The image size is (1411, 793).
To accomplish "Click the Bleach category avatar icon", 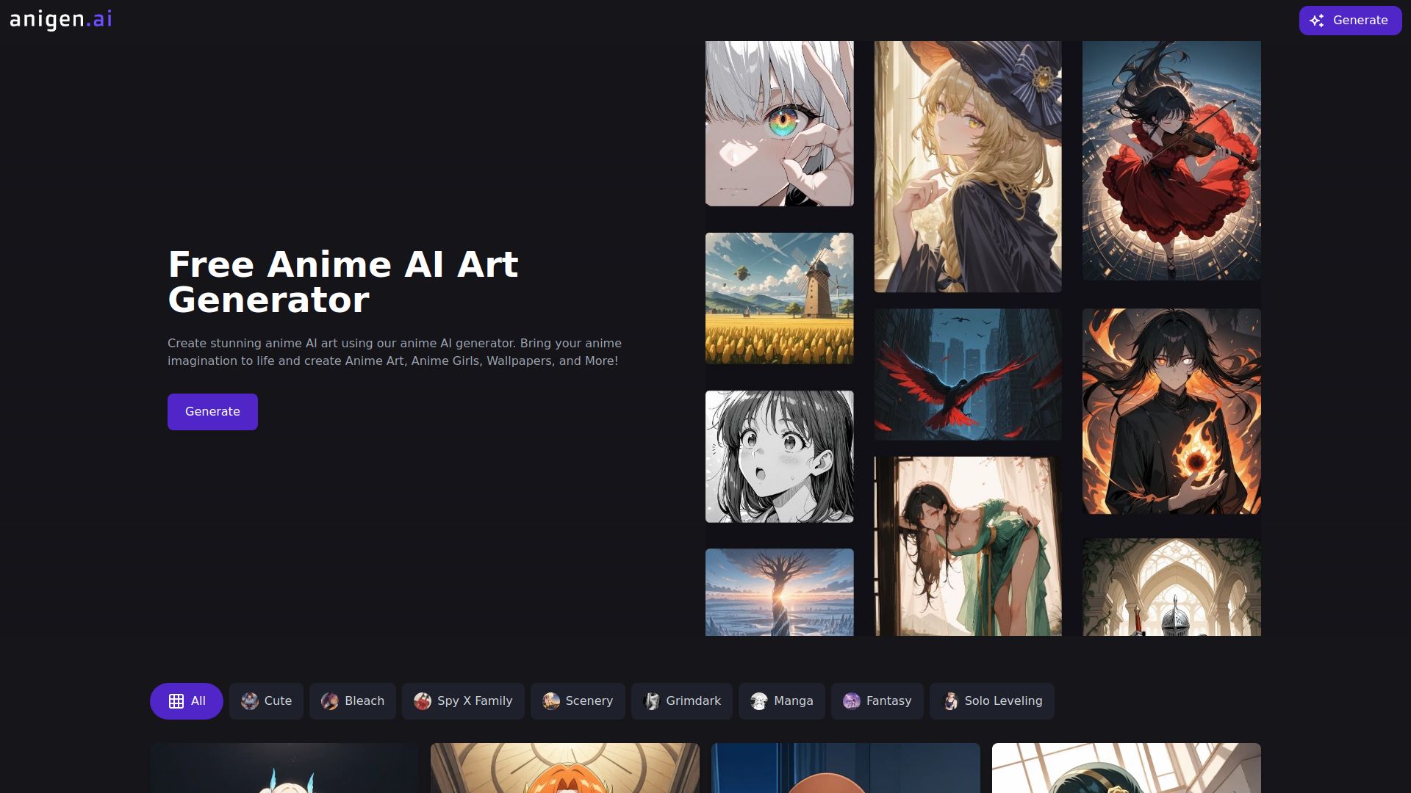I will 330,701.
